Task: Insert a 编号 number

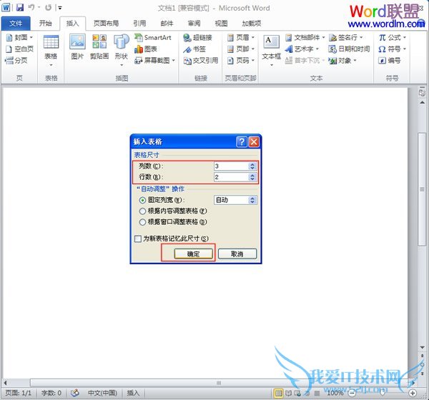Action: [390, 61]
